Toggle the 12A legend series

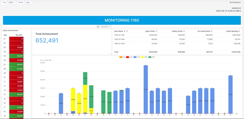click(x=129, y=57)
